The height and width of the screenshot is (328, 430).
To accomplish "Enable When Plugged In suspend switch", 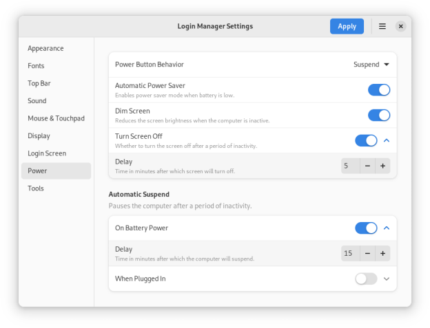I will (366, 278).
